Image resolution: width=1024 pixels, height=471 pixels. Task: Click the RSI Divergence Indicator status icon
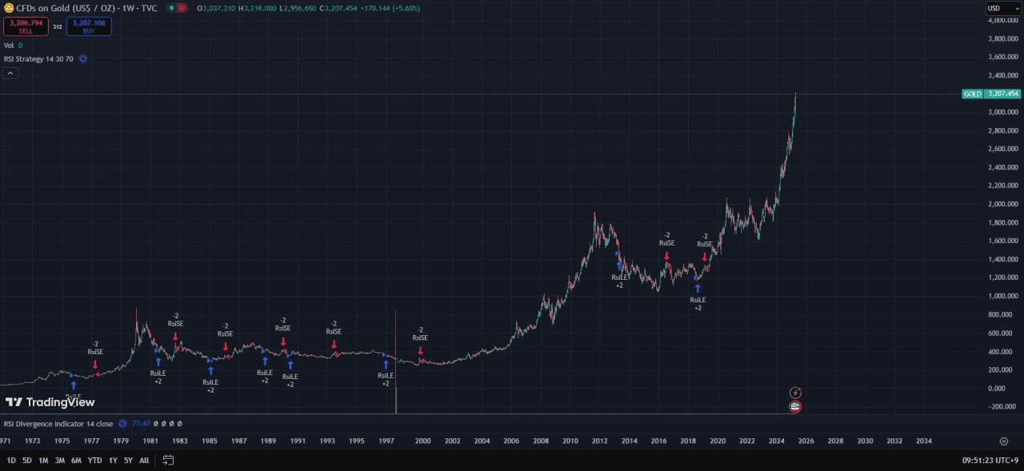click(x=122, y=424)
